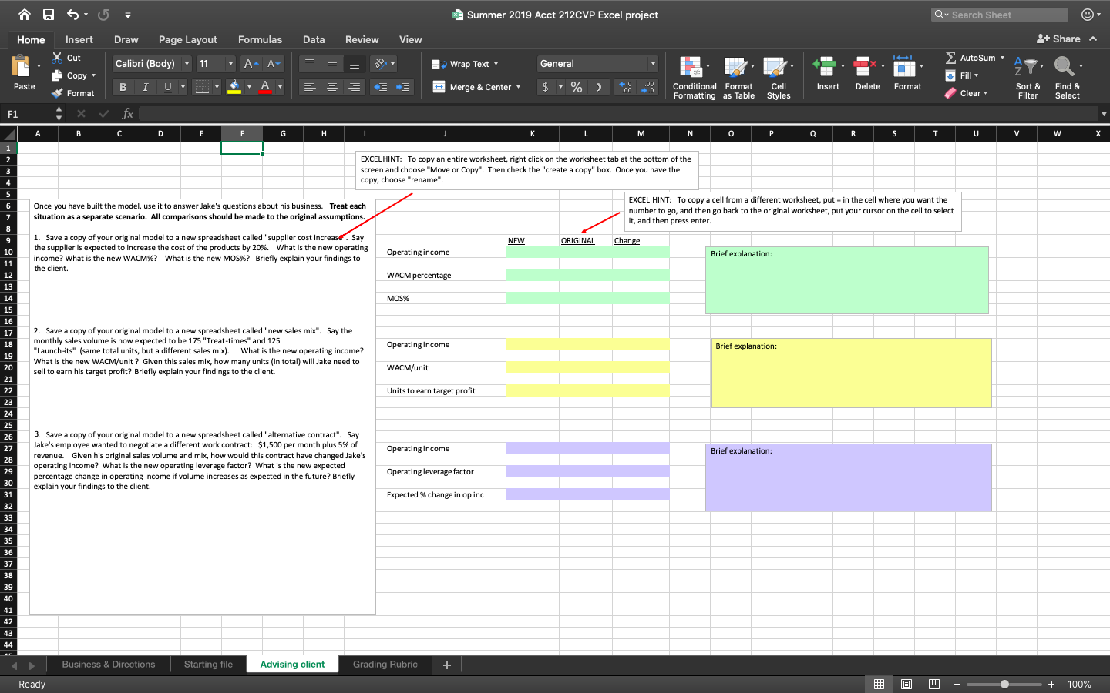Image resolution: width=1110 pixels, height=693 pixels.
Task: Click the Home house icon in title bar
Action: tap(25, 15)
